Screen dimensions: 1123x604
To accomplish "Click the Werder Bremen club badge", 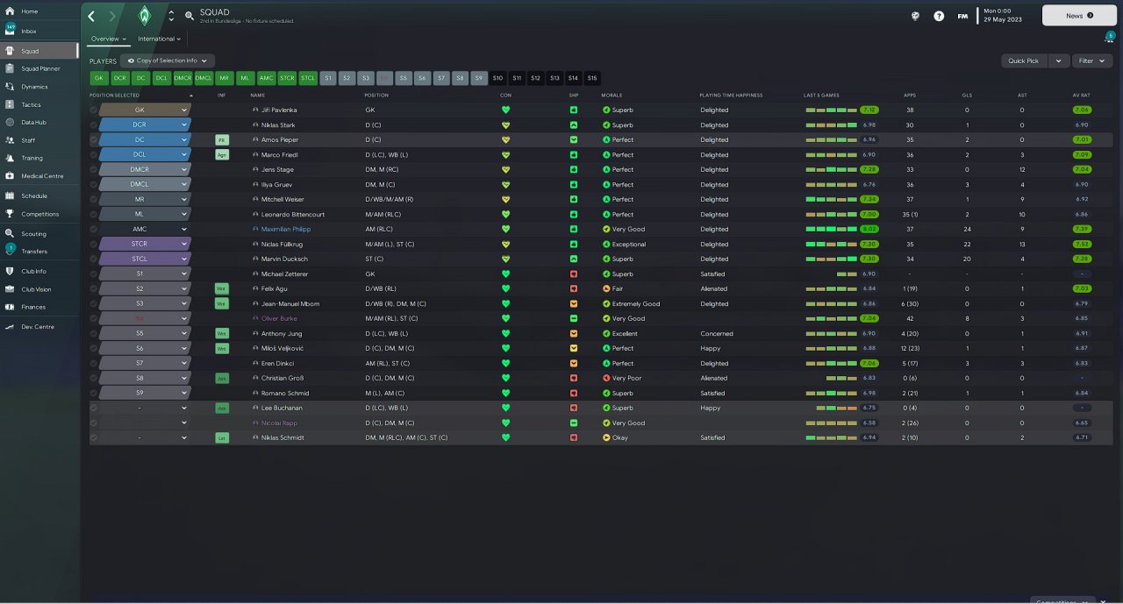I will tap(145, 16).
